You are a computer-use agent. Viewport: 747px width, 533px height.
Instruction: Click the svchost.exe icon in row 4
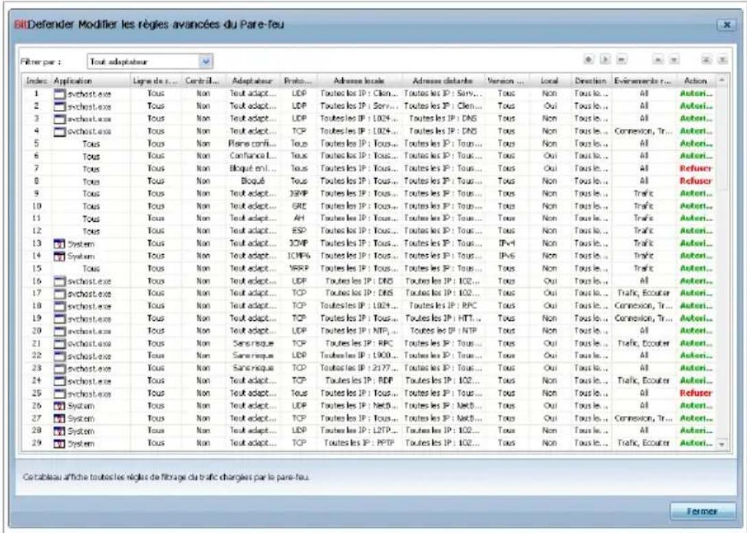60,131
